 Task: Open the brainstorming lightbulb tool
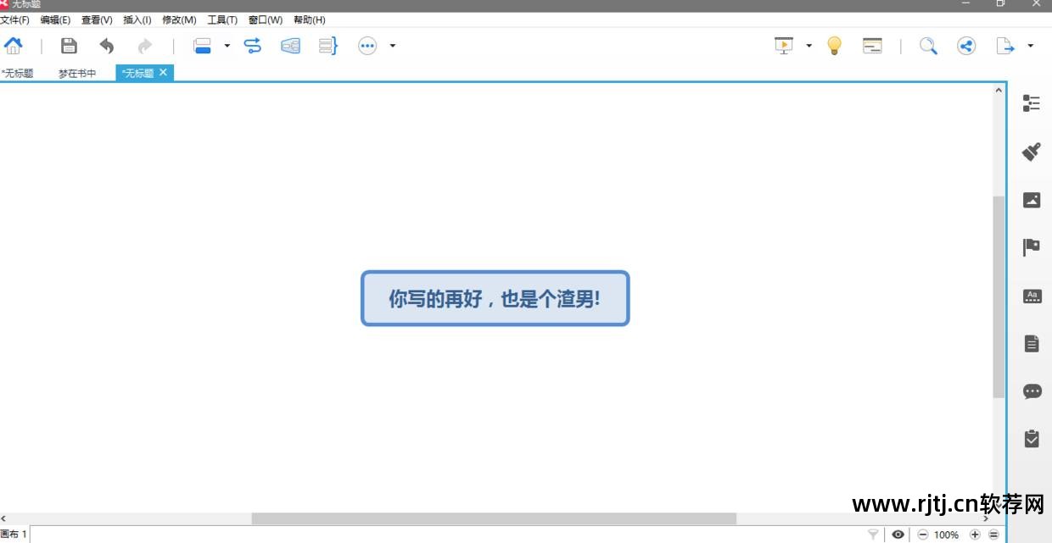coord(834,45)
